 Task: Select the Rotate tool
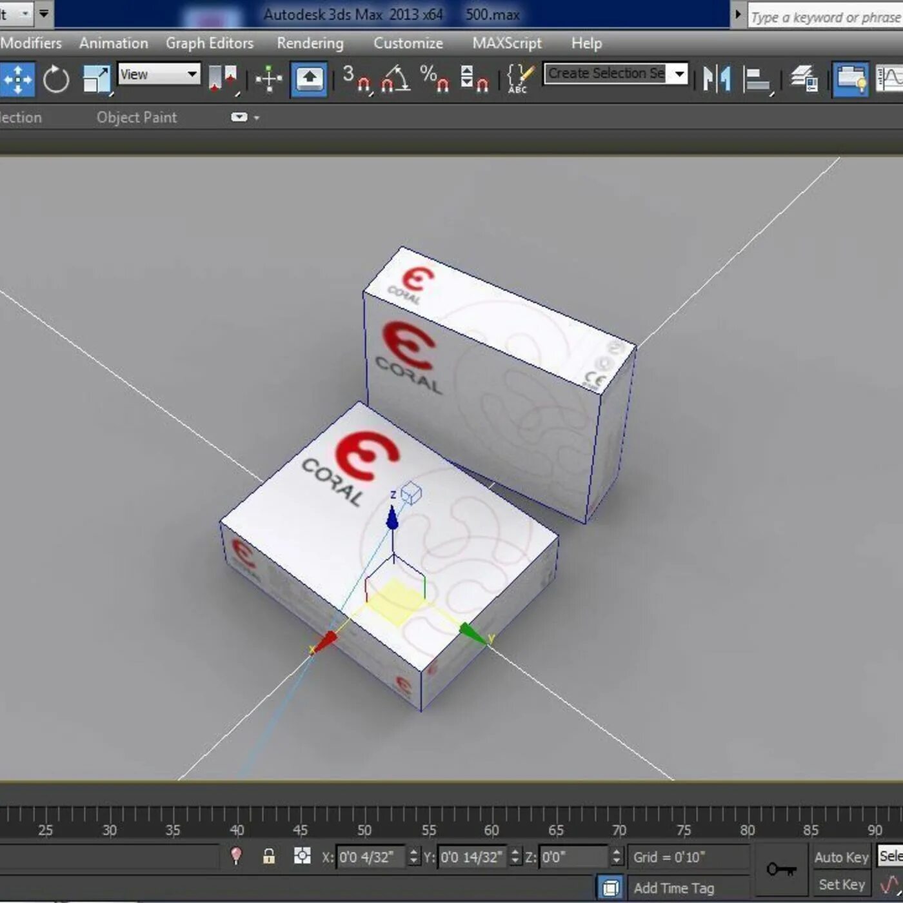pos(56,80)
